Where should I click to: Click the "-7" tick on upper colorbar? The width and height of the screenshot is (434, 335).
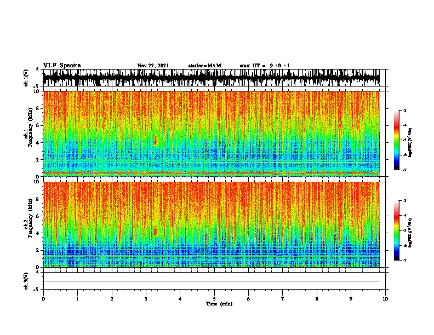click(x=404, y=170)
